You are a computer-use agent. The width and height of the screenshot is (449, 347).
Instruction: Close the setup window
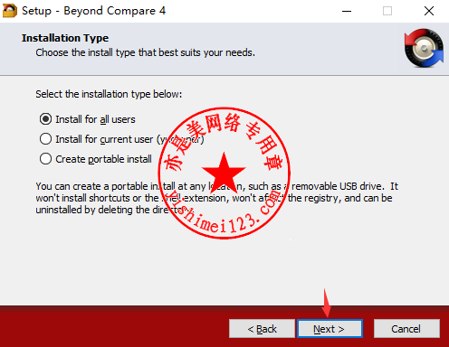point(429,11)
